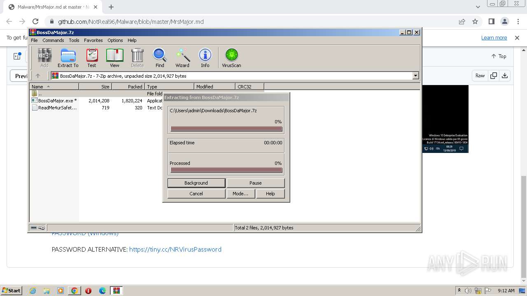
Task: Open Microsoft Edge from taskbar
Action: 103,291
